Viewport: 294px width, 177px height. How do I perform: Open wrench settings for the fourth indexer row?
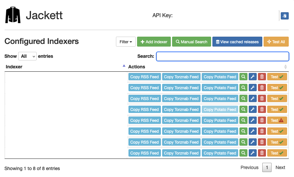[253, 109]
